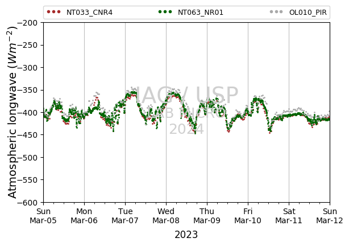Viewport: 349px width, 246px height.
Task: Click the Mon Mar-06 x-axis label
Action: pyautogui.click(x=84, y=216)
